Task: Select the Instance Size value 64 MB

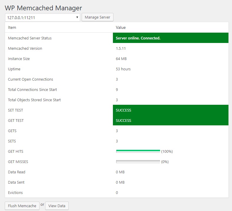Action: [121, 59]
